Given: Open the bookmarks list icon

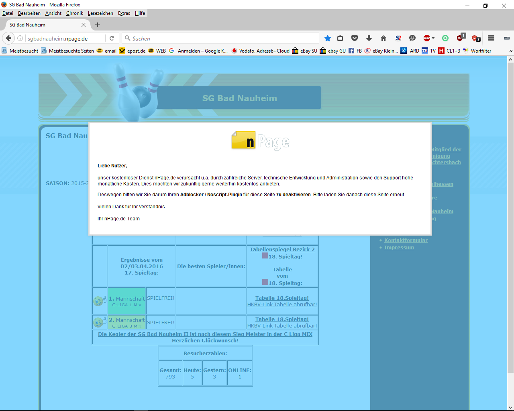Looking at the screenshot, I should click(340, 38).
